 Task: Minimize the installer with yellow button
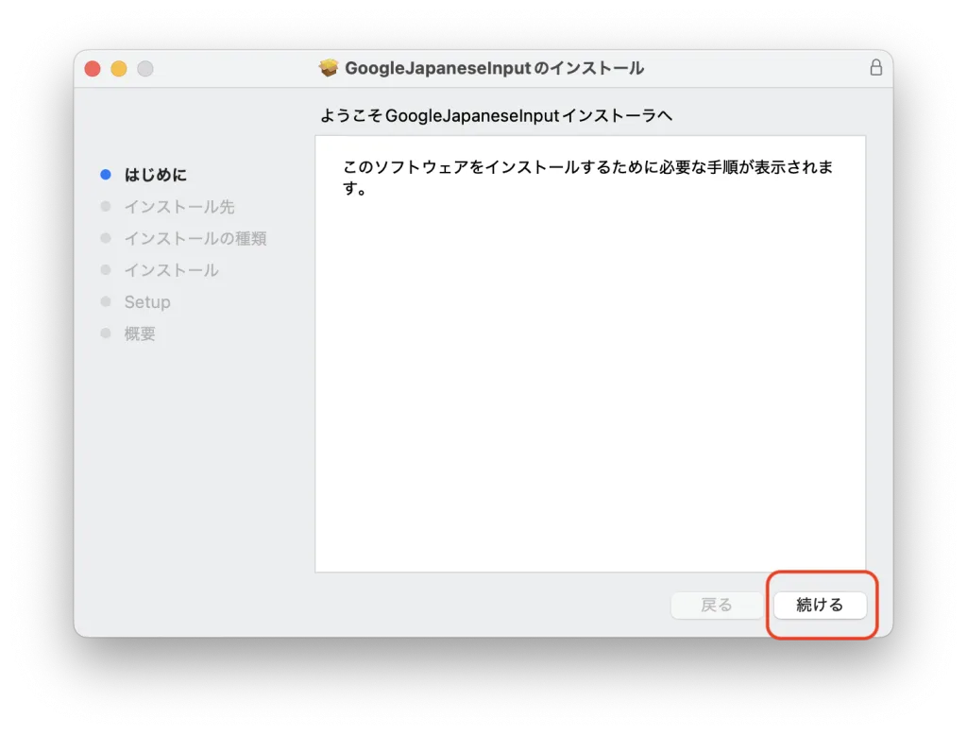click(119, 69)
